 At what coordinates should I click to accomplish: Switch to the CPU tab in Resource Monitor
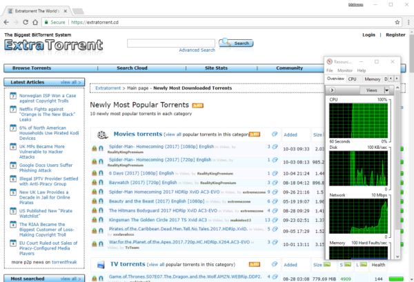[x=352, y=79]
